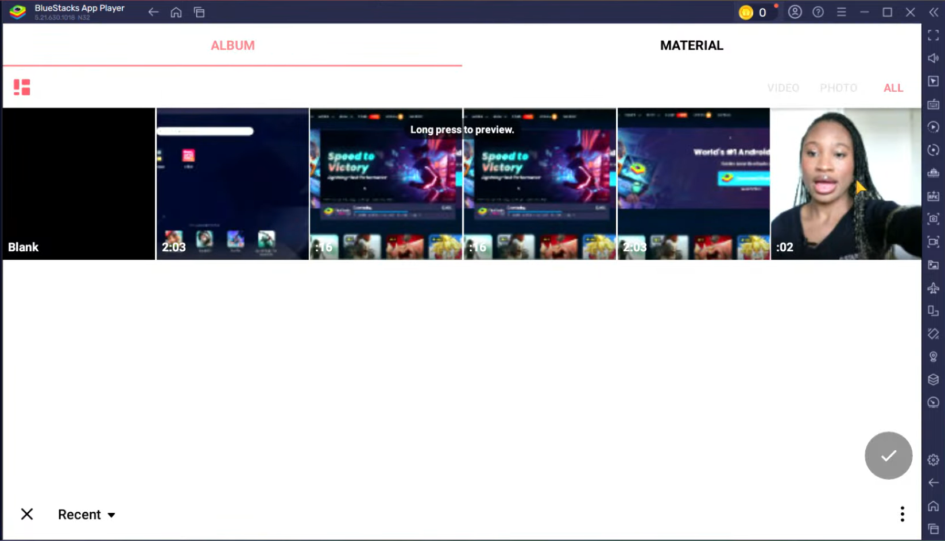Switch to the MATERIAL tab
The width and height of the screenshot is (945, 541).
coord(691,45)
